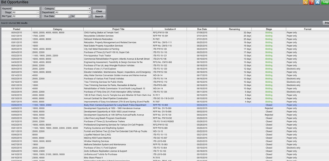Sort by the Posted column header
329x161 pixels.
tap(16, 29)
